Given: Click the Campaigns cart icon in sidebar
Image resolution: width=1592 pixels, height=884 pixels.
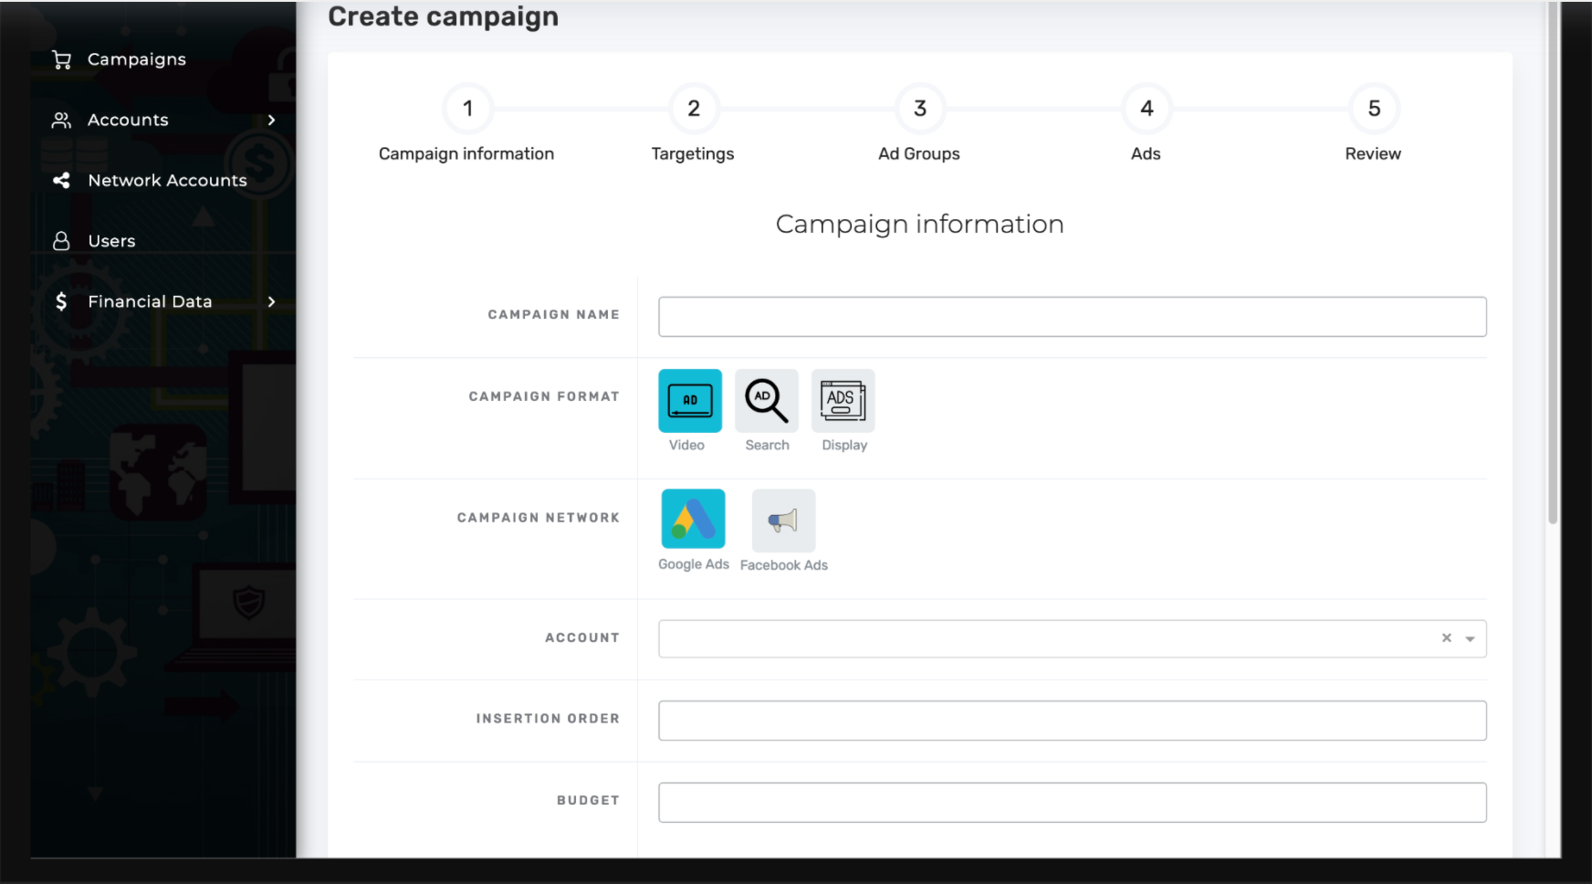Looking at the screenshot, I should coord(61,58).
